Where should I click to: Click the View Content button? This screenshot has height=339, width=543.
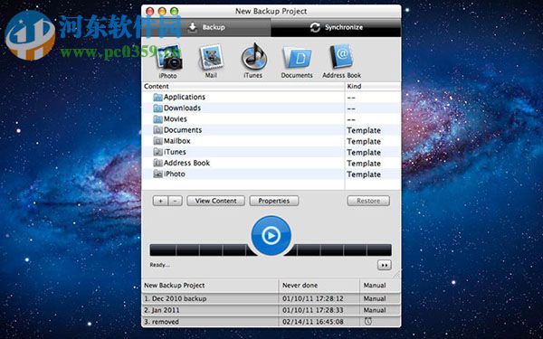coord(215,201)
